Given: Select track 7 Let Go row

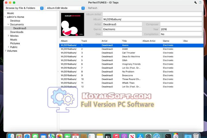Looking at the screenshot, I should pyautogui.click(x=131, y=68).
